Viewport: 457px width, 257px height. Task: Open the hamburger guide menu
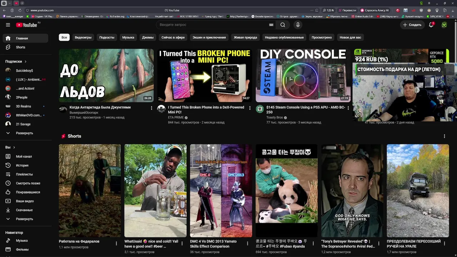(8, 25)
